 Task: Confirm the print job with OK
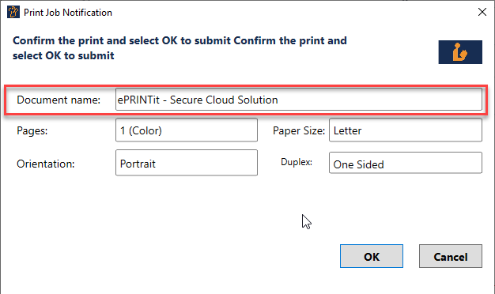[372, 256]
